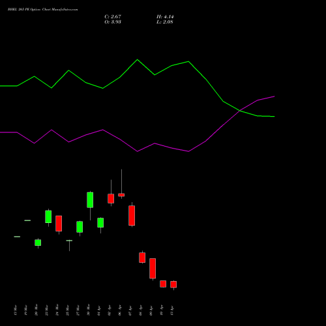The image size is (326, 326).
Task: Click the open value O: 3.93
Action: point(113,22)
